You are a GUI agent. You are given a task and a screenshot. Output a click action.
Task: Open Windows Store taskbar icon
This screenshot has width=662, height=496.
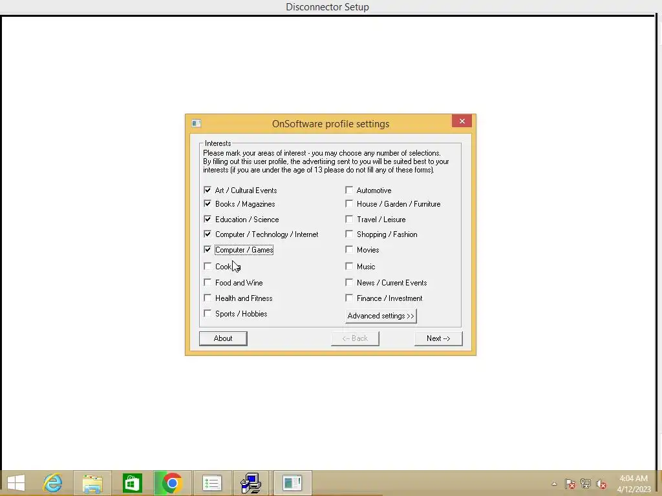pos(132,483)
